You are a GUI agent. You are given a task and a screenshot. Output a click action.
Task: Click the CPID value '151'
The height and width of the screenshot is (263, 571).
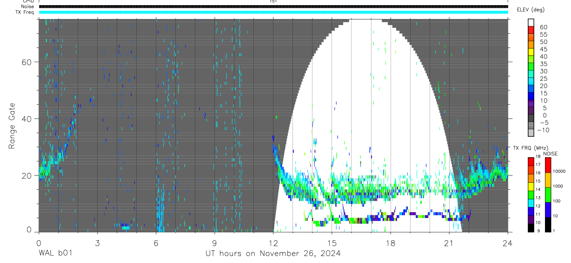[273, 1]
